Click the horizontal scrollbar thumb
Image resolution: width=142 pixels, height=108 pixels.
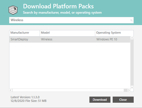point(68,90)
